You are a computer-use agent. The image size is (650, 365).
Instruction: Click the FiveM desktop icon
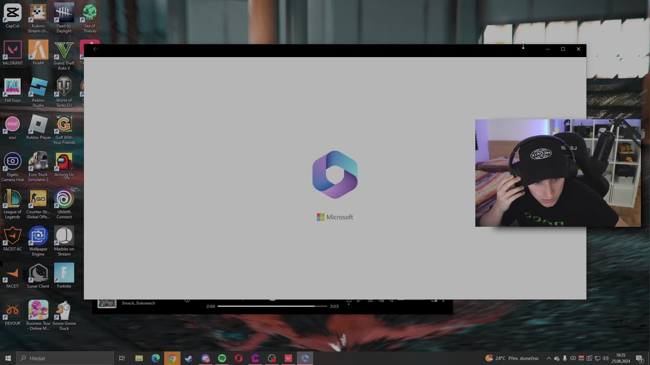[x=38, y=53]
